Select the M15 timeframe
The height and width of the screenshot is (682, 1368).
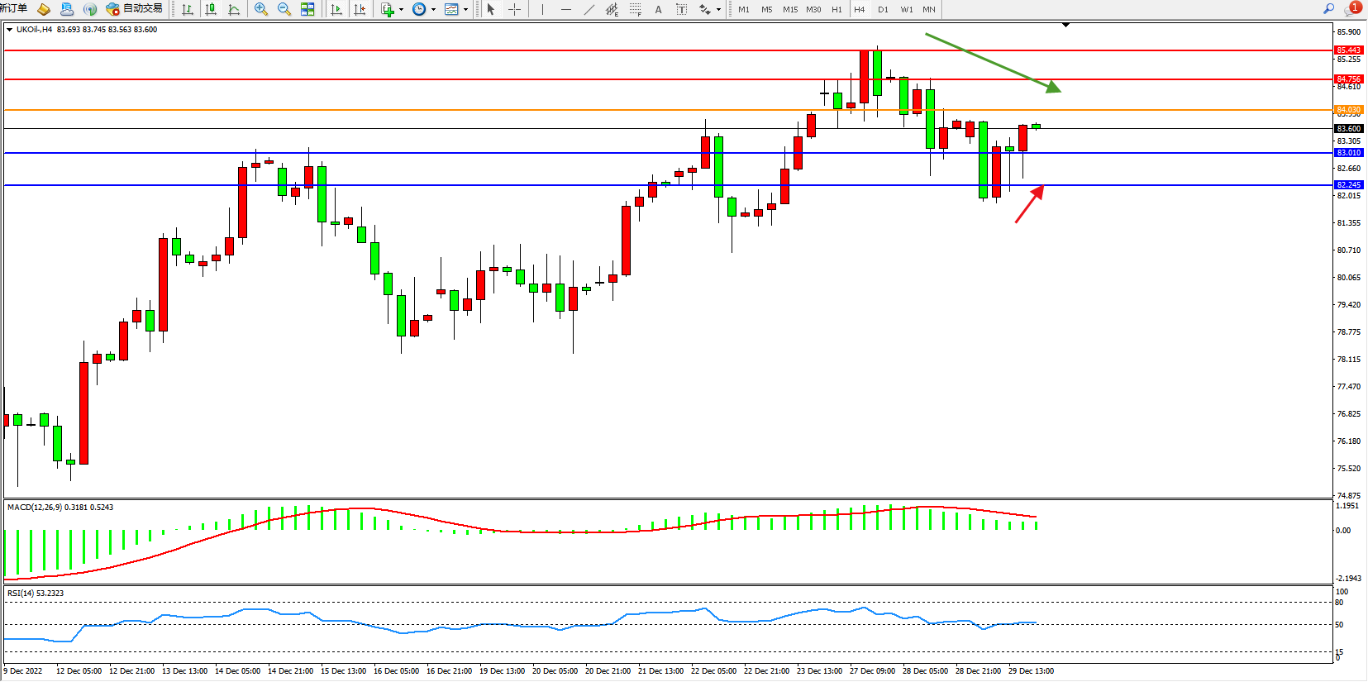click(x=790, y=9)
